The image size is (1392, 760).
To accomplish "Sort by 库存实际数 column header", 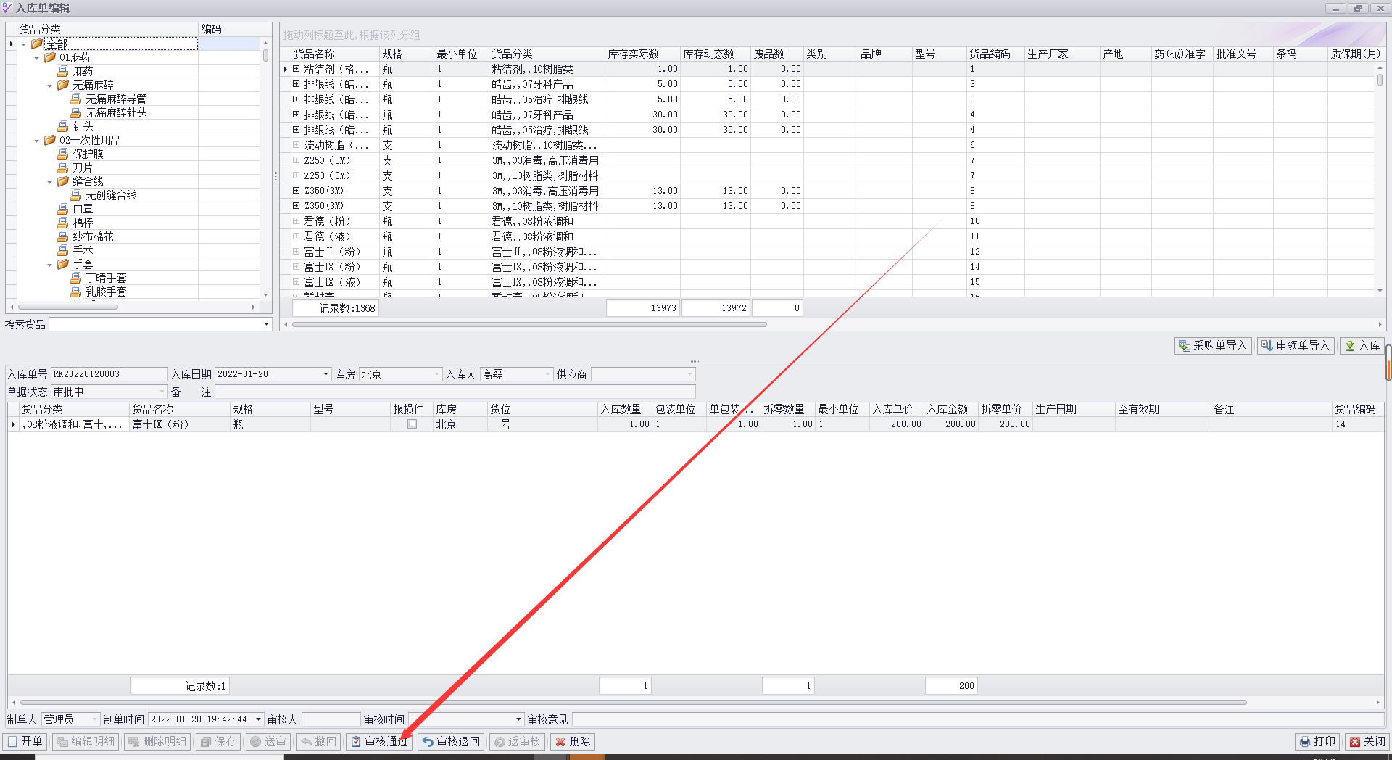I will [642, 54].
